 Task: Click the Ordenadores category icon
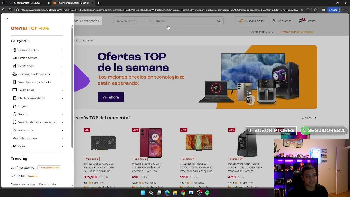14,58
